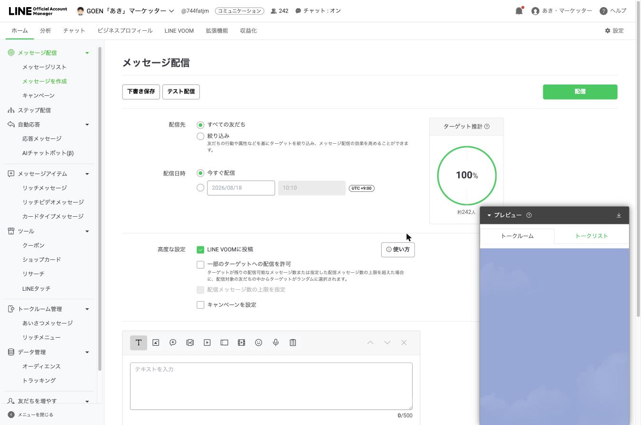Collapse the menu via メニューを閉じる
The image size is (641, 425).
click(x=31, y=415)
